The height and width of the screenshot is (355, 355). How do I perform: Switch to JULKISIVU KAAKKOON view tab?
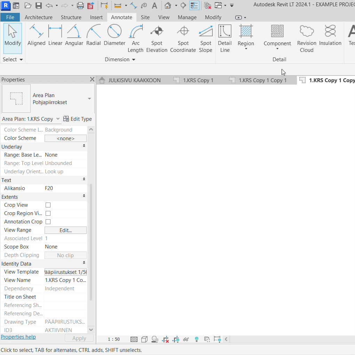coord(134,80)
